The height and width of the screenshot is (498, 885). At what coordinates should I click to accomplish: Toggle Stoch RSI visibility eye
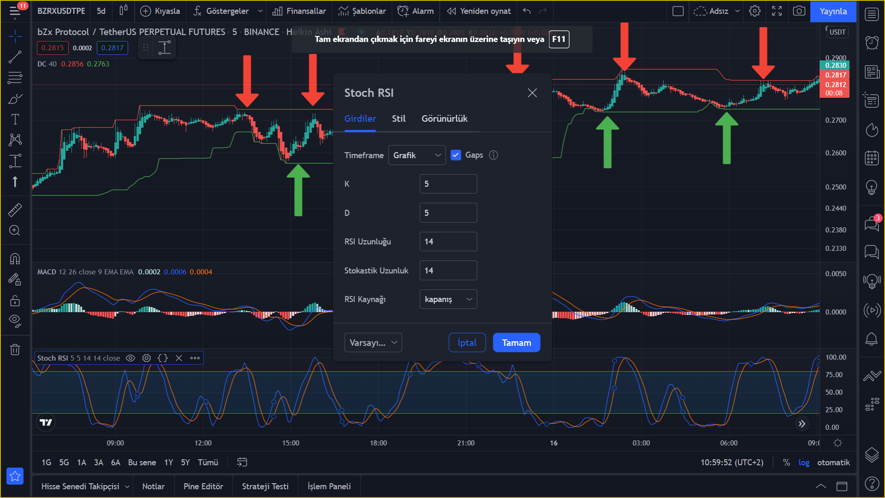130,358
